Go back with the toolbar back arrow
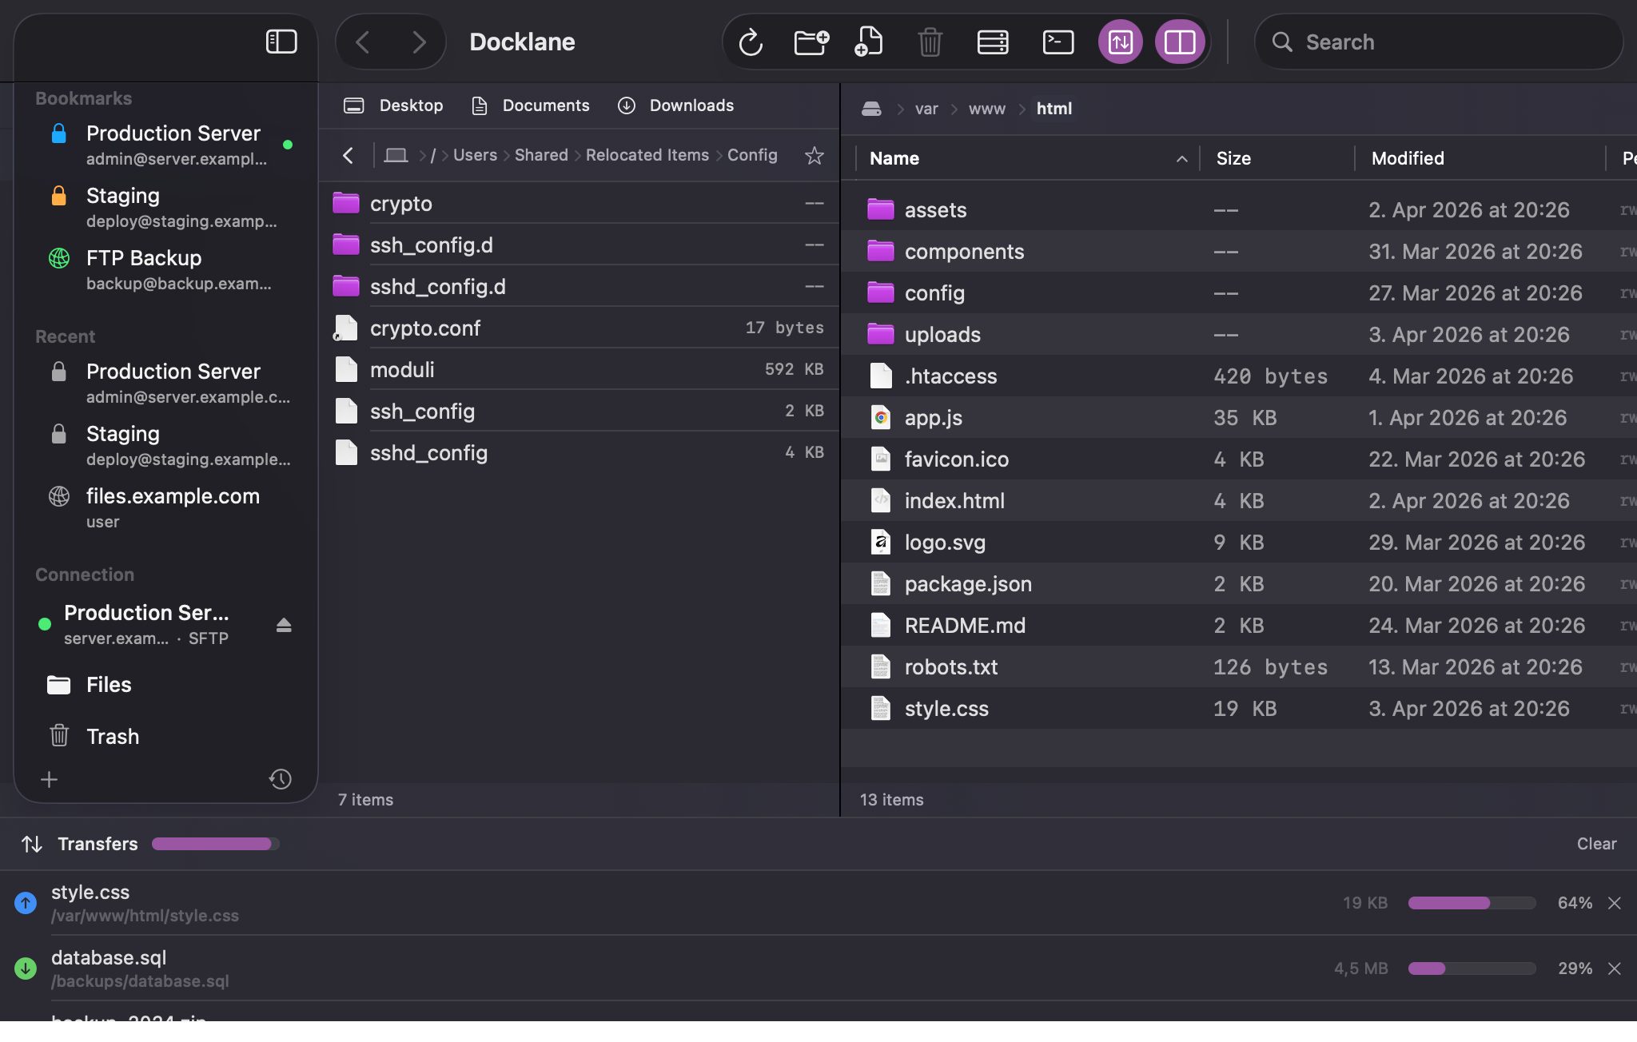 pyautogui.click(x=363, y=42)
